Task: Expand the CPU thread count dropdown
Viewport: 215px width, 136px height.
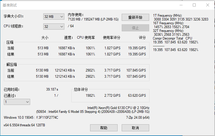Action: point(54,26)
